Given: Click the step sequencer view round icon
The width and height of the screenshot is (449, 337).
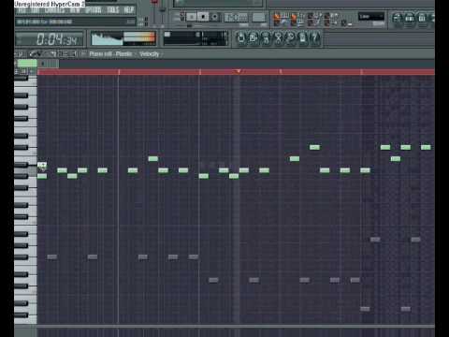Looking at the screenshot, I should click(410, 18).
